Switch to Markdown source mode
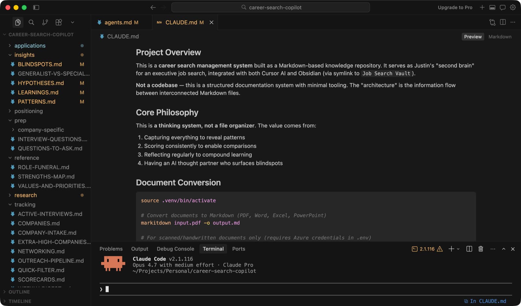Image resolution: width=521 pixels, height=306 pixels. (x=500, y=36)
